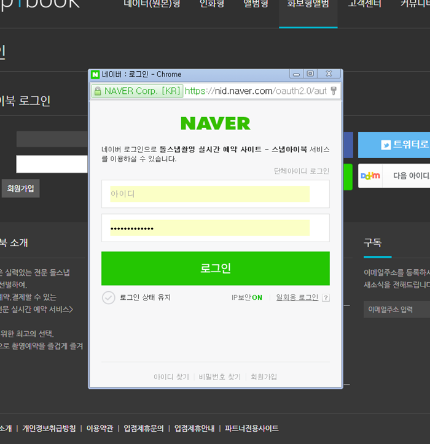This screenshot has height=444, width=430.
Task: Click the Twitter bird icon on 트위터로 button
Action: [386, 145]
